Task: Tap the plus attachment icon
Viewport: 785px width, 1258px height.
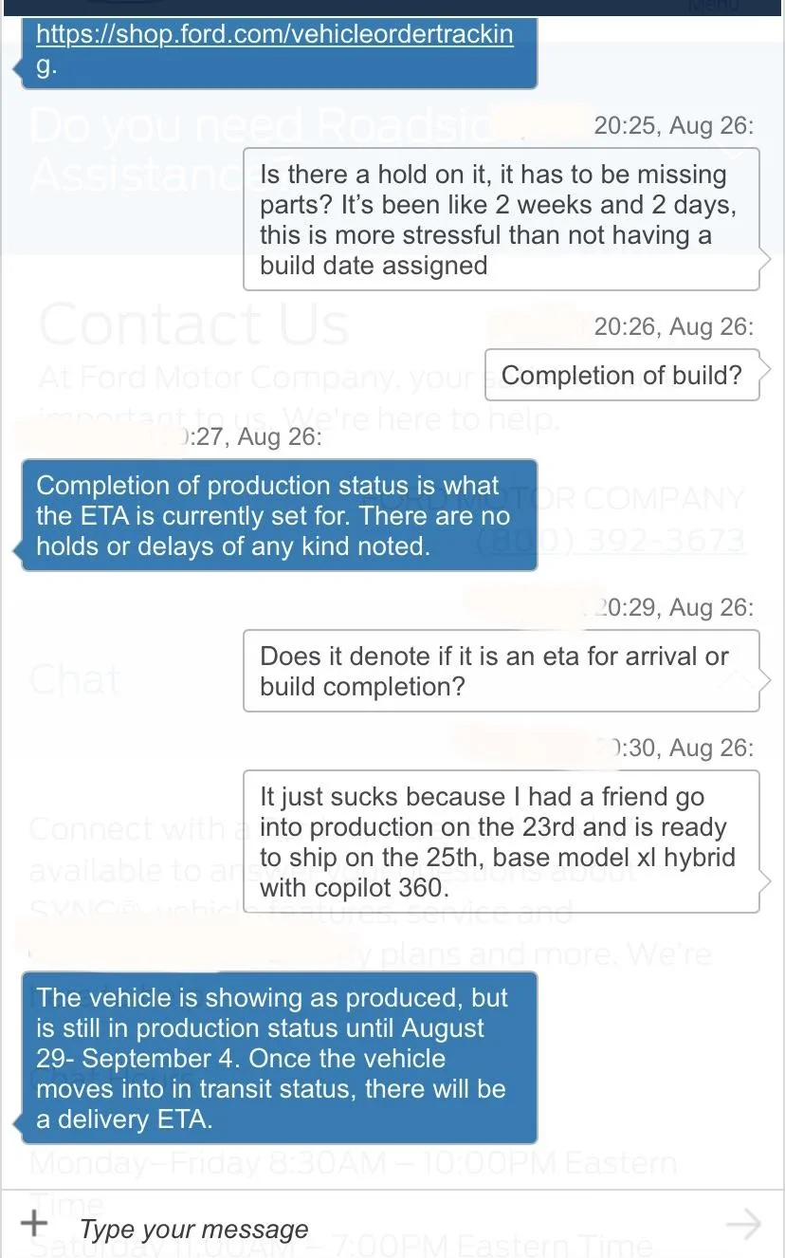Action: tap(34, 1223)
